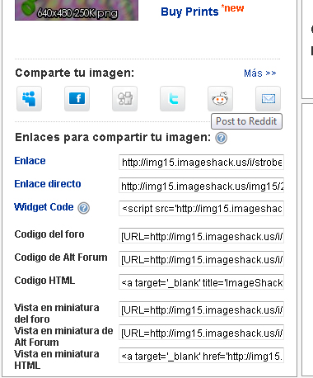Select the Widget Code script field
Viewport: 313px width, 378px height.
[201, 208]
